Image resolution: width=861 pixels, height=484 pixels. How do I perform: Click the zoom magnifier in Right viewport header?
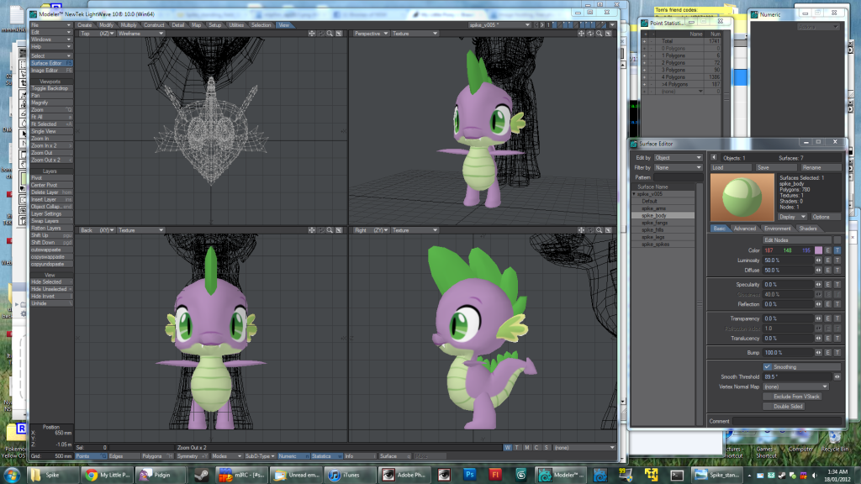tap(599, 230)
